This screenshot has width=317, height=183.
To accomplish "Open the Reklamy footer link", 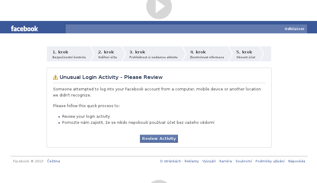I will click(x=192, y=161).
